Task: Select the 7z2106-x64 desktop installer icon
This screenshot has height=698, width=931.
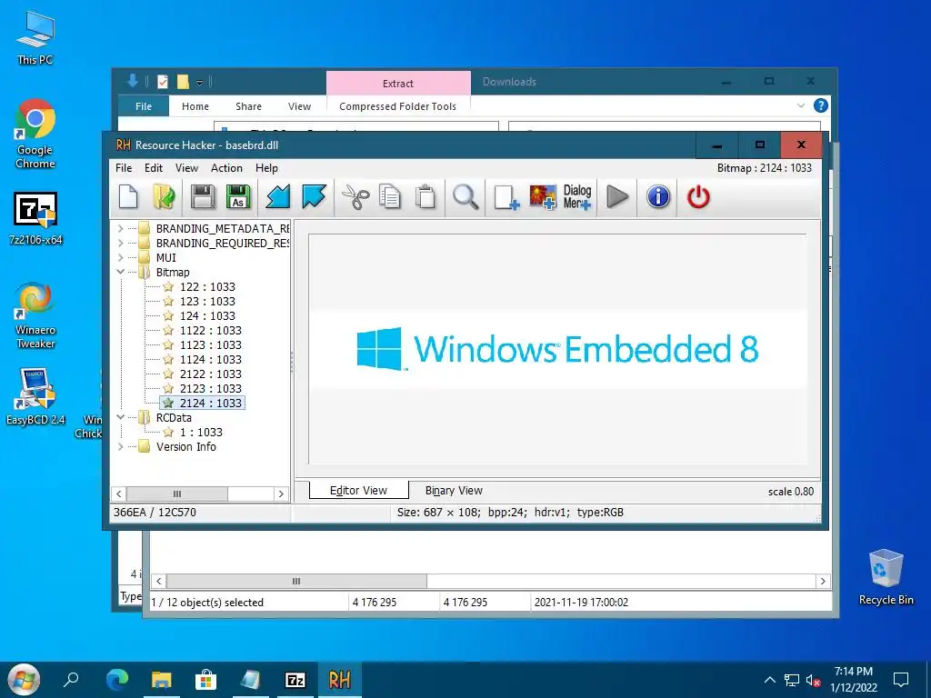Action: pos(35,218)
